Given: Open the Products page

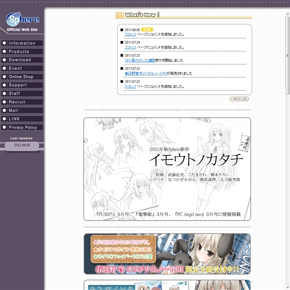Looking at the screenshot, I should click(x=22, y=52).
